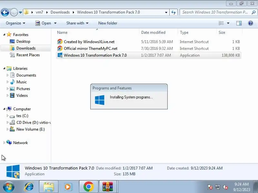This screenshot has width=258, height=193.
Task: Sort by the Name column header
Action: pyautogui.click(x=97, y=32)
